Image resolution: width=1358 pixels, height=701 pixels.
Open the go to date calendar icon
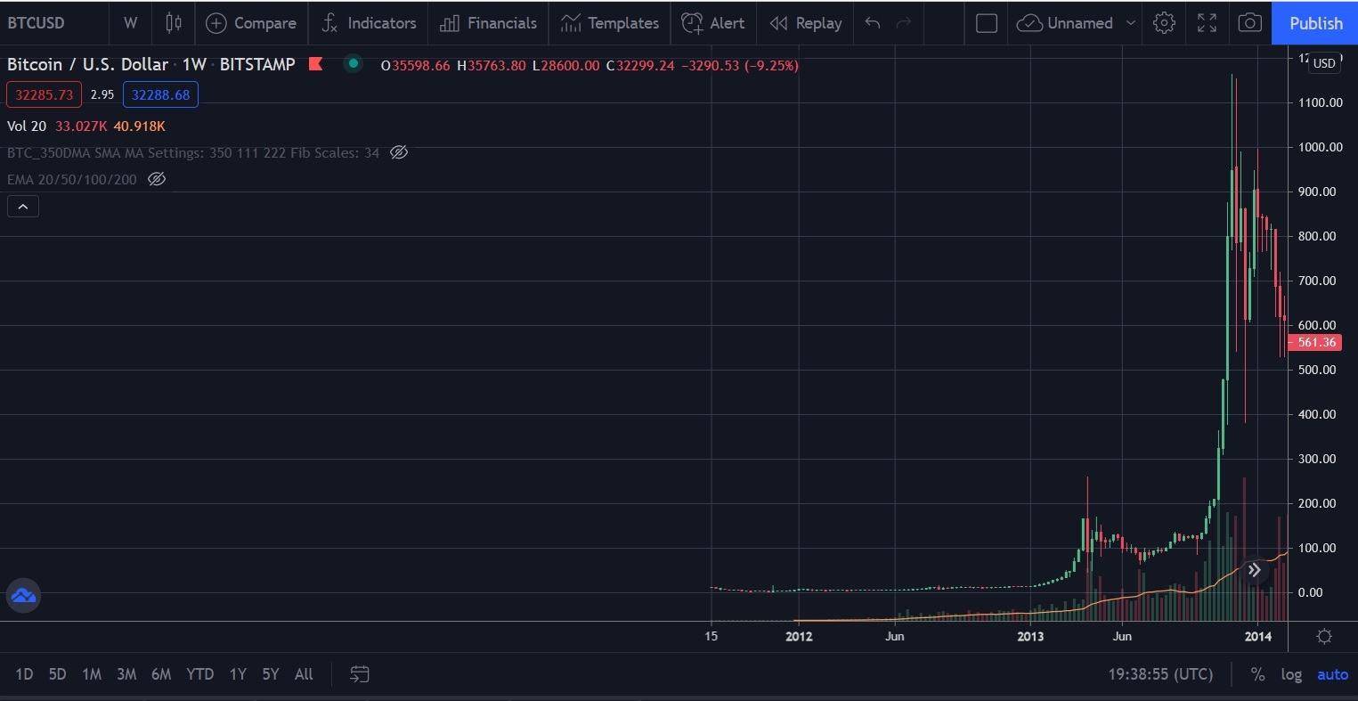(360, 674)
